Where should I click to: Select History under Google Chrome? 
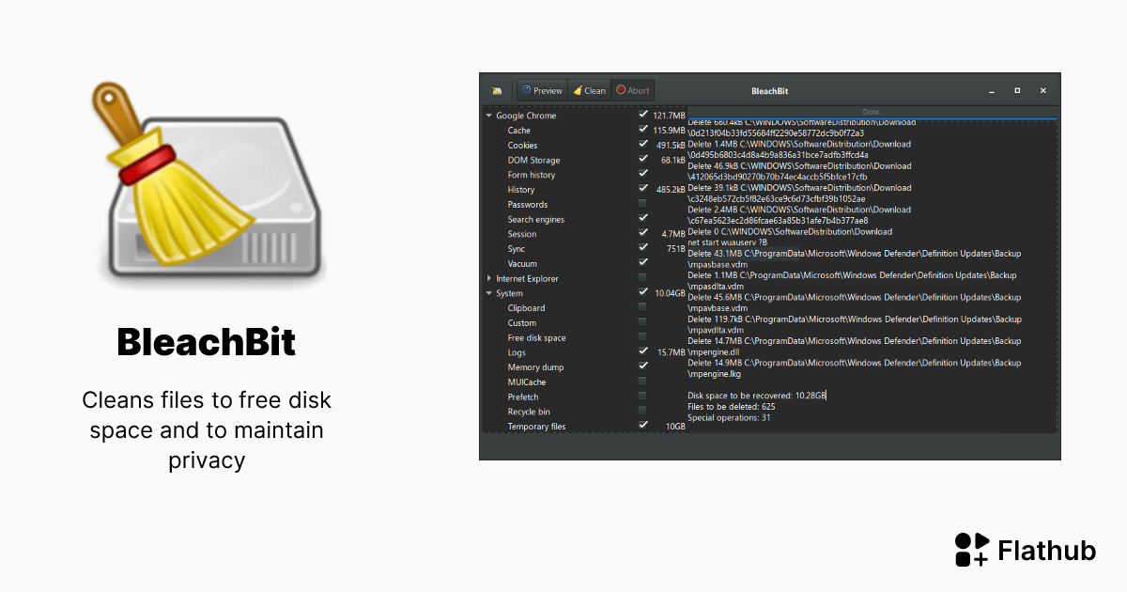pos(521,189)
